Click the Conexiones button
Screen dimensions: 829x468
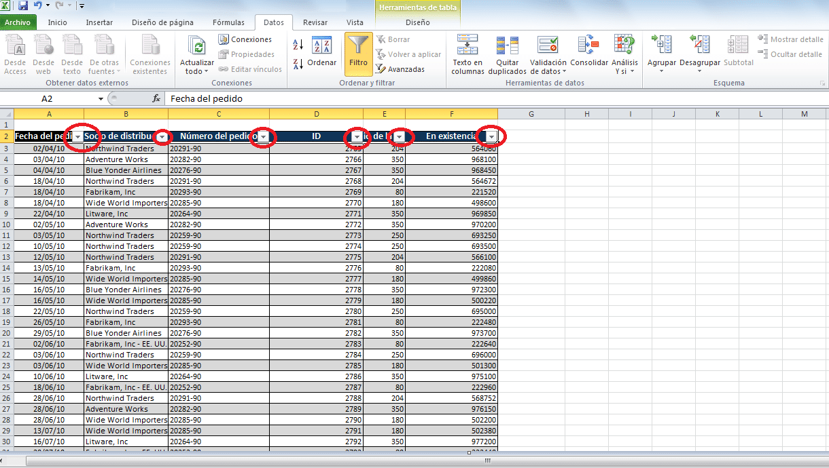point(245,39)
